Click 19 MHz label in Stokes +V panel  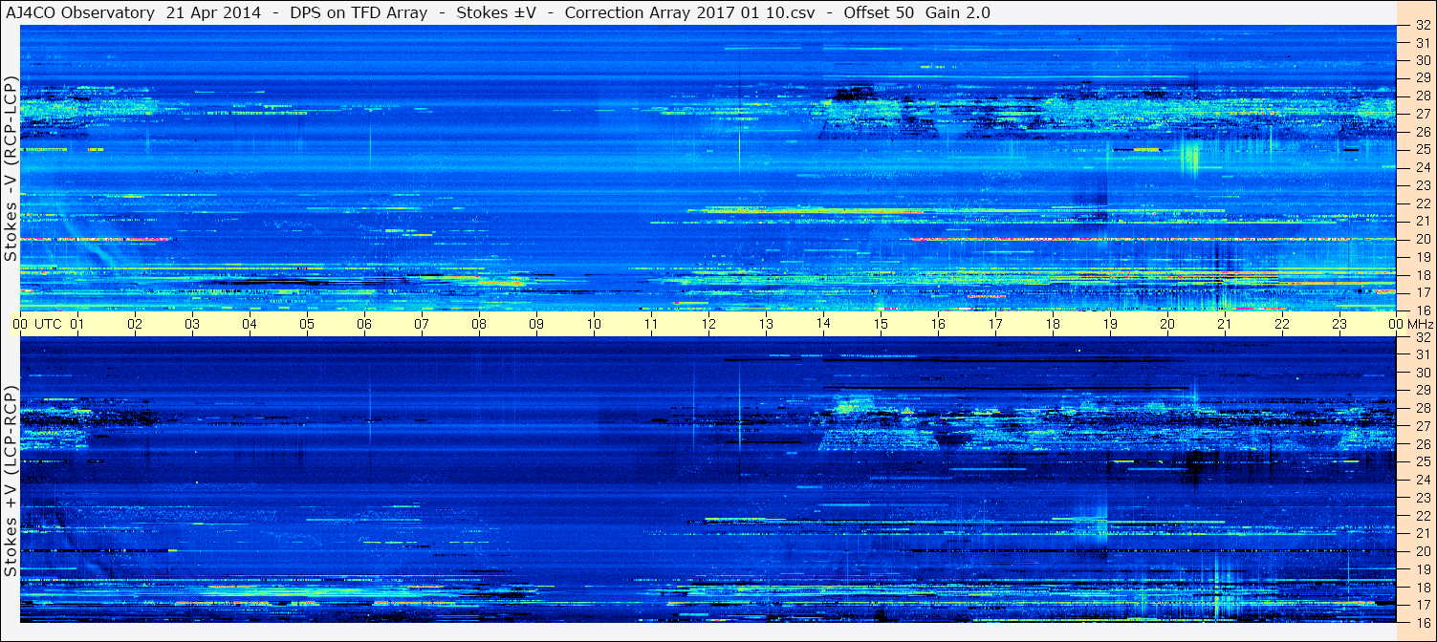[1422, 569]
